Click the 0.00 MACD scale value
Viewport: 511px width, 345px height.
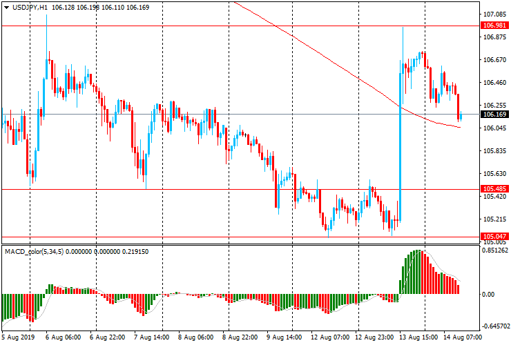pyautogui.click(x=488, y=295)
